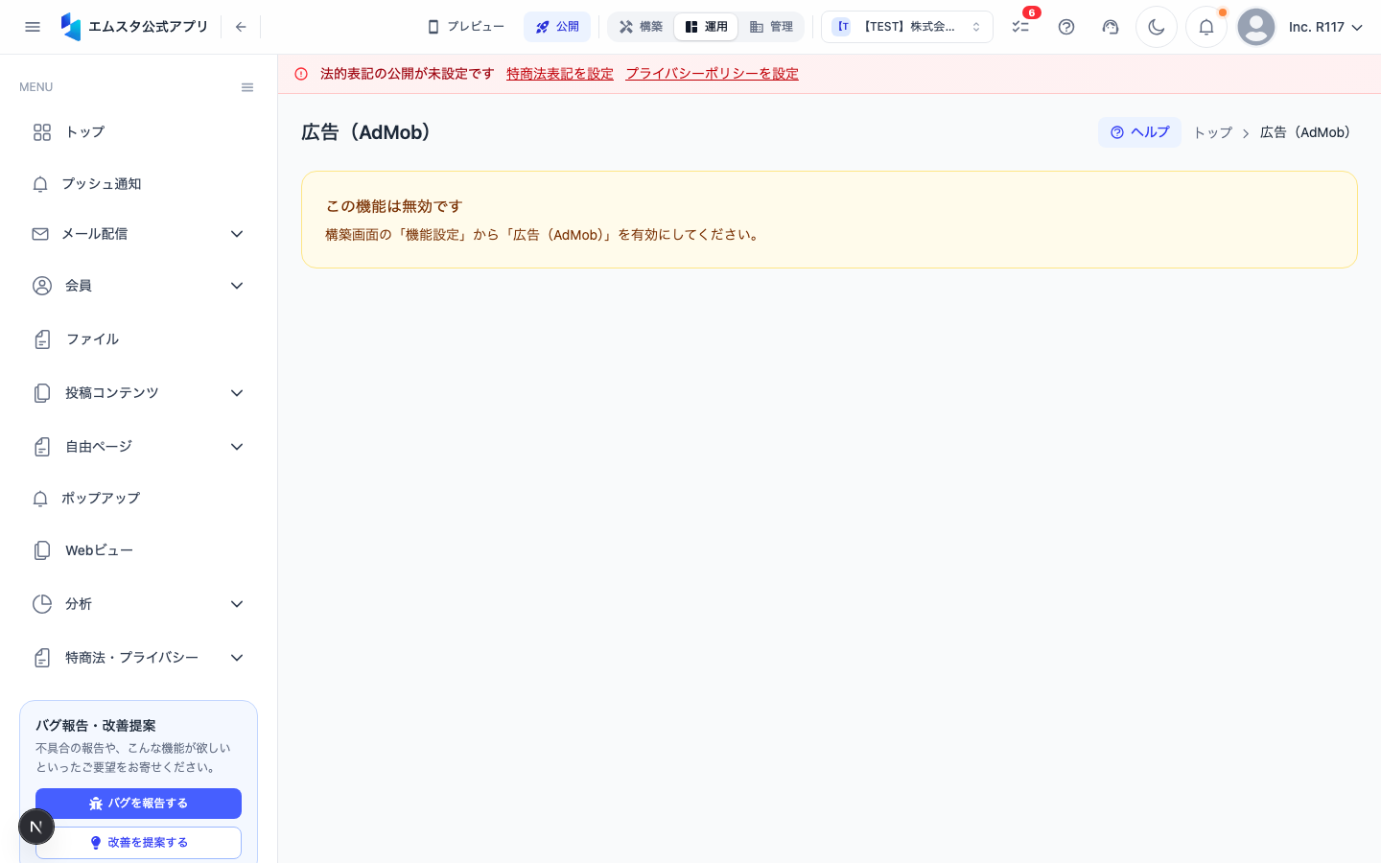Click the エムスタ公式アプリ logo
The height and width of the screenshot is (863, 1381).
[x=134, y=27]
